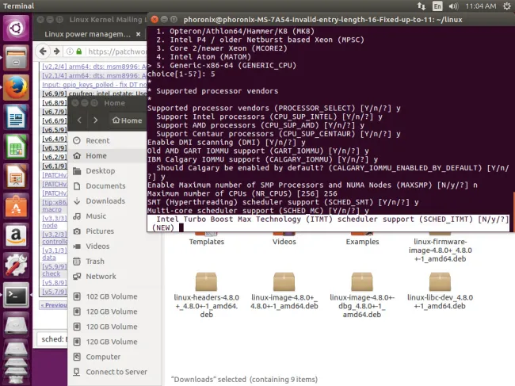Open Amazon launcher icon
This screenshot has height=386, width=515.
point(16,235)
